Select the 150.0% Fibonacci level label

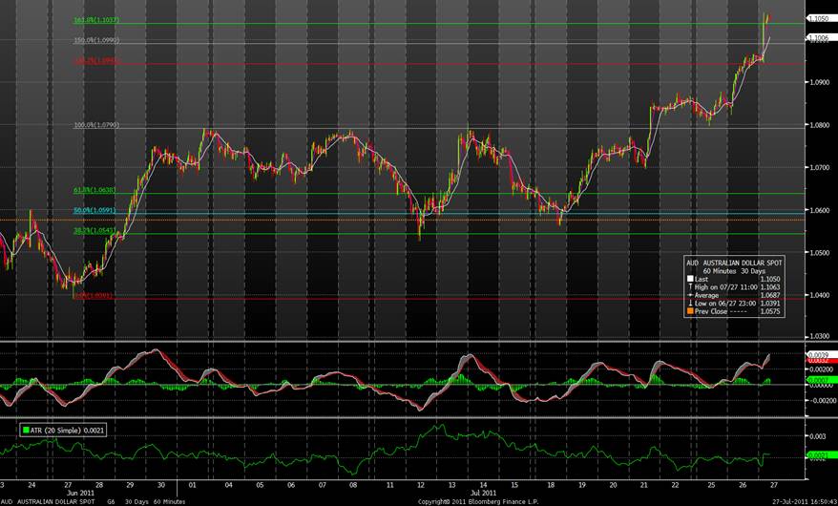click(96, 40)
